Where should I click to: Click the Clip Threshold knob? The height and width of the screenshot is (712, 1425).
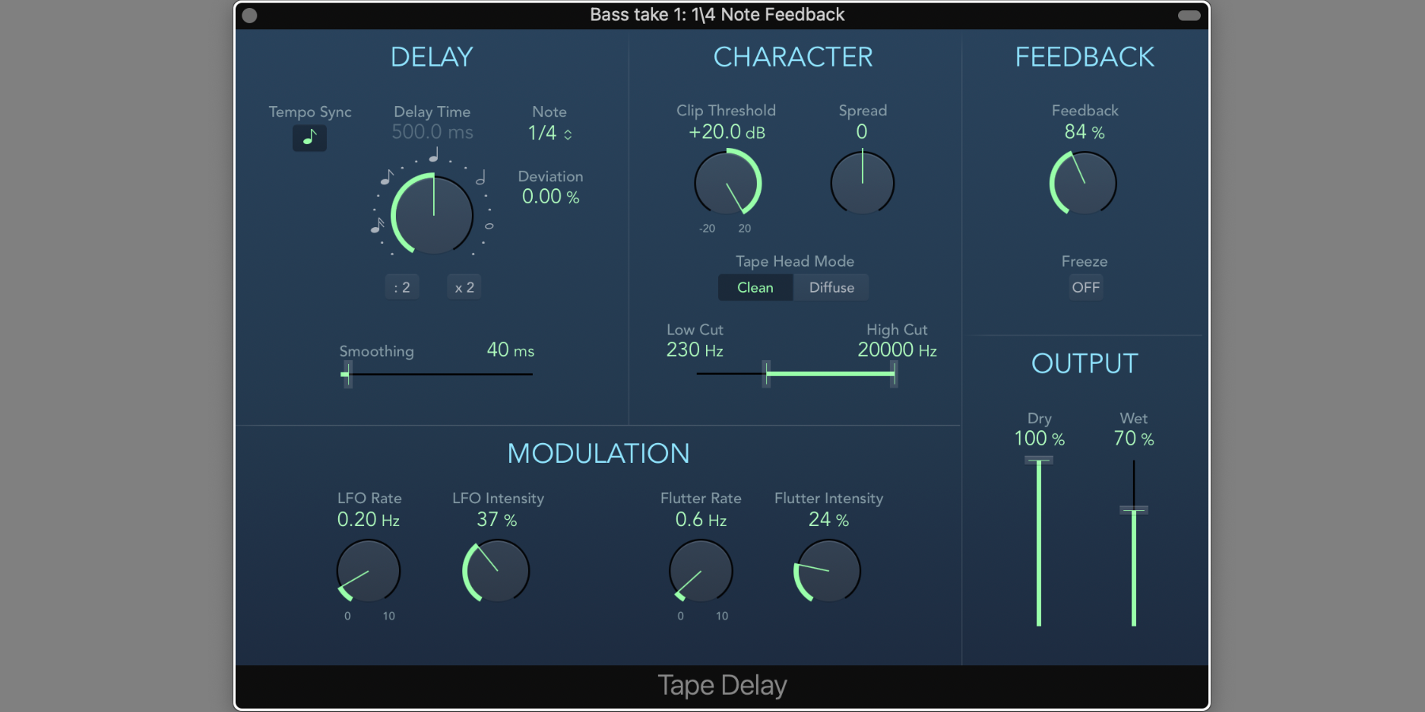727,184
